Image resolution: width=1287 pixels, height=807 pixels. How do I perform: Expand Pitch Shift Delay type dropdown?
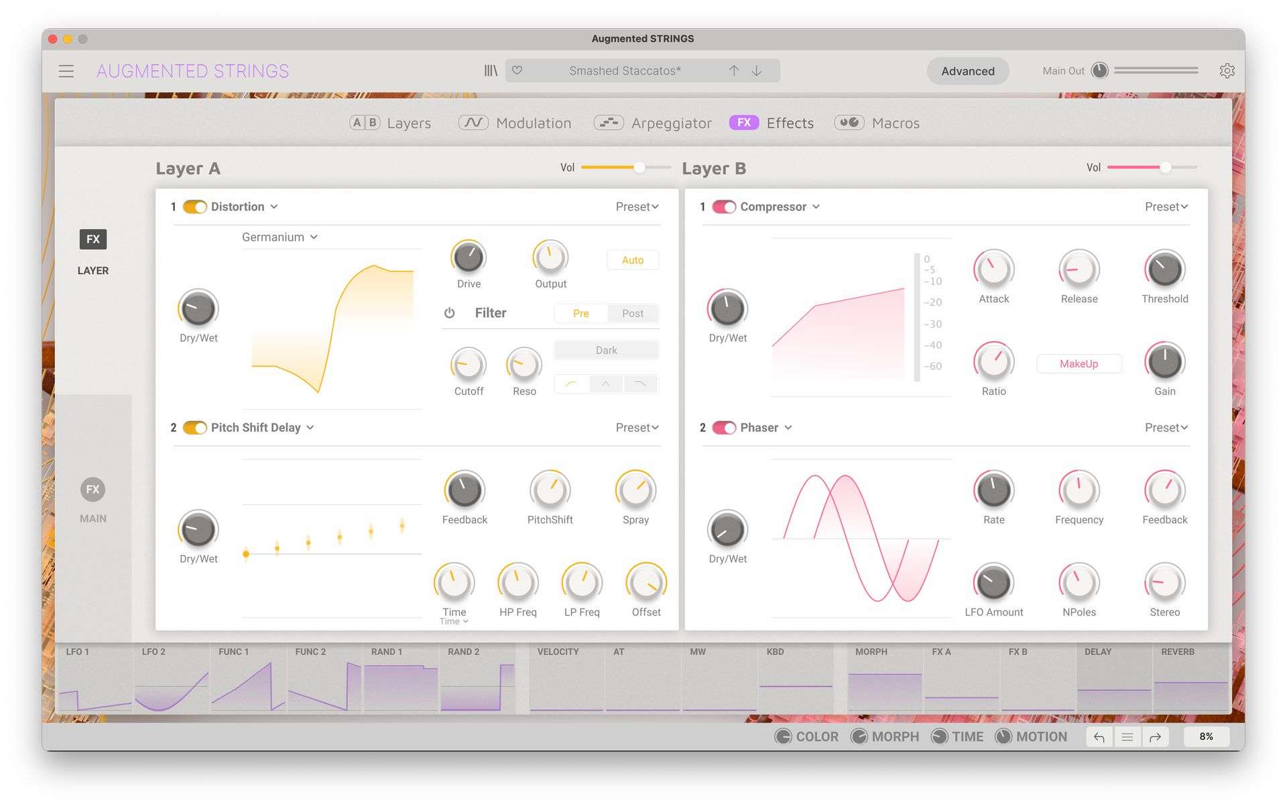pyautogui.click(x=262, y=428)
